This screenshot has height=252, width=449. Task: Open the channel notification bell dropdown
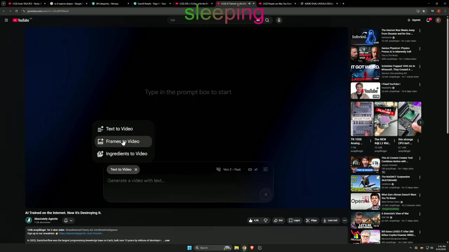point(68,220)
